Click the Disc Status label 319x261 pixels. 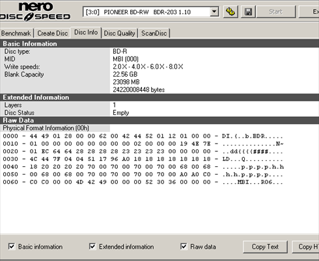coord(20,113)
